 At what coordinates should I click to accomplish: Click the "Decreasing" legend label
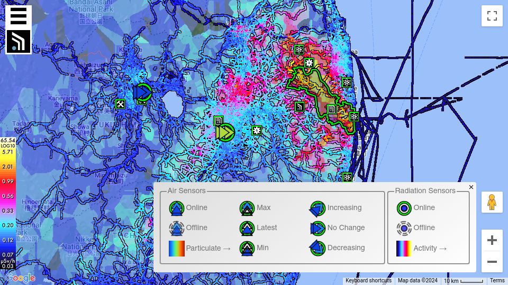346,248
